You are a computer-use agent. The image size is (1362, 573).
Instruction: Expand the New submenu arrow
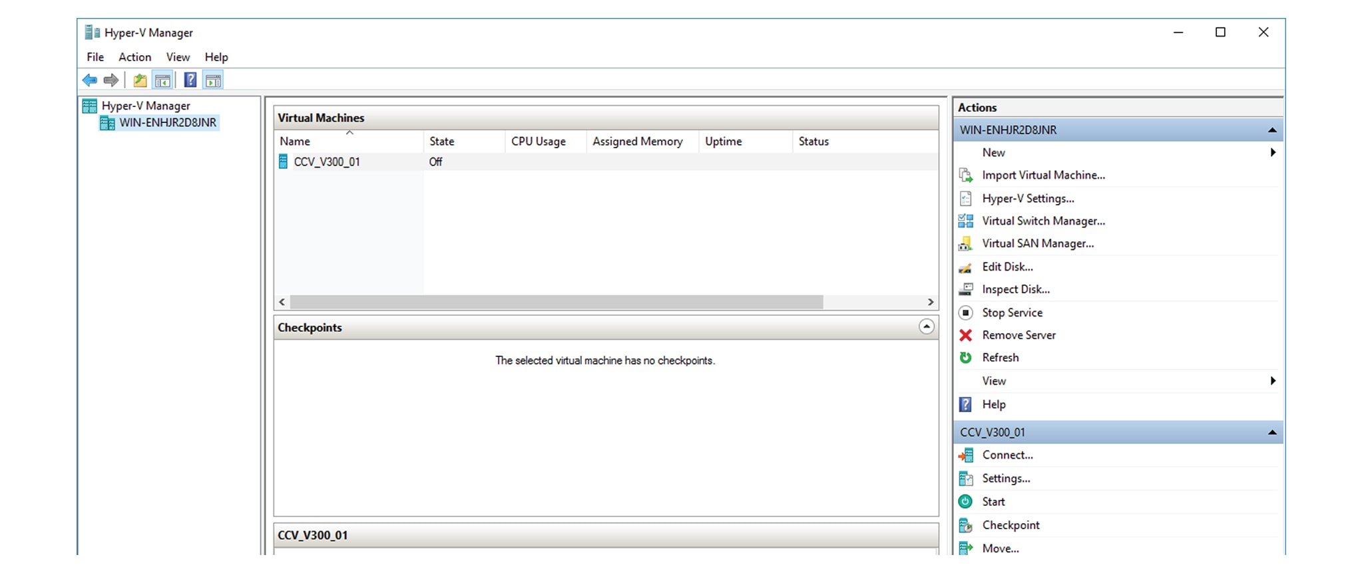(x=1273, y=153)
